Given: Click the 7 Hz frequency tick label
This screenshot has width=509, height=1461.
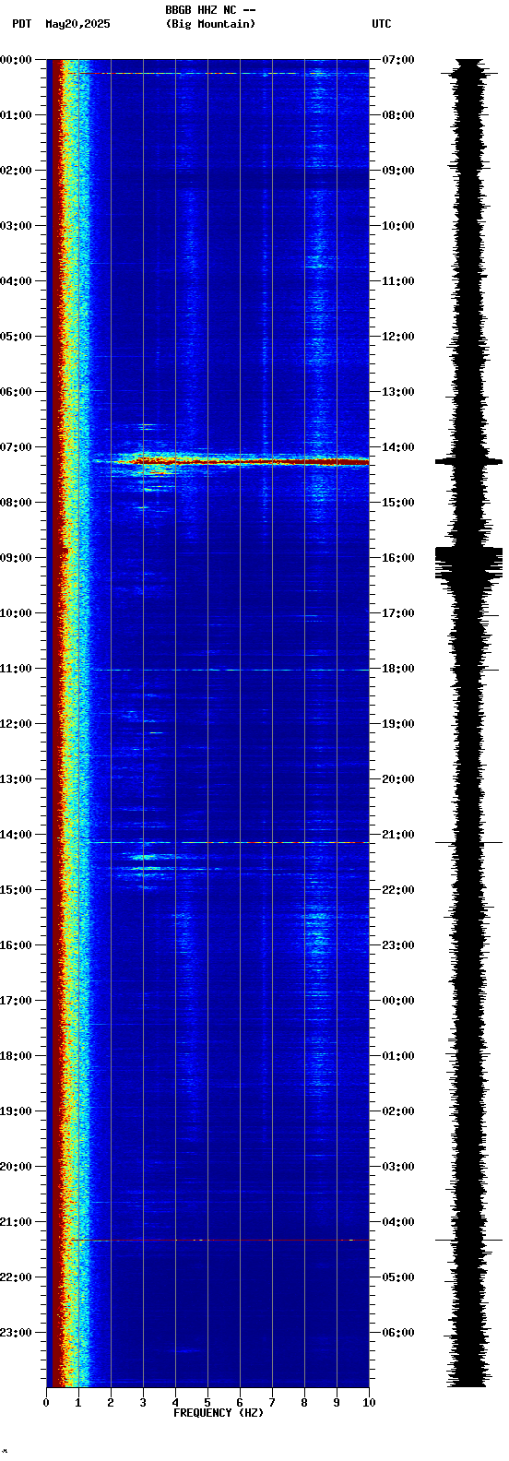Looking at the screenshot, I should pos(272,1403).
